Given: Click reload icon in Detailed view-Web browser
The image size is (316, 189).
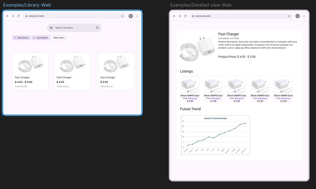Looking at the screenshot, I should [x=185, y=16].
